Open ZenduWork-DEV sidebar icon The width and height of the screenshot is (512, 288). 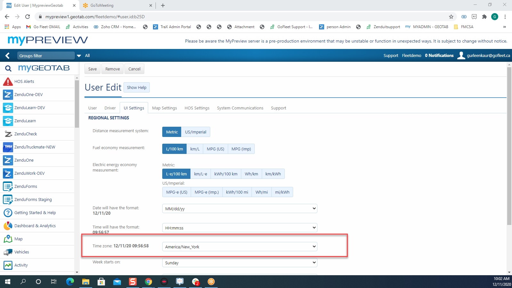coord(8,173)
